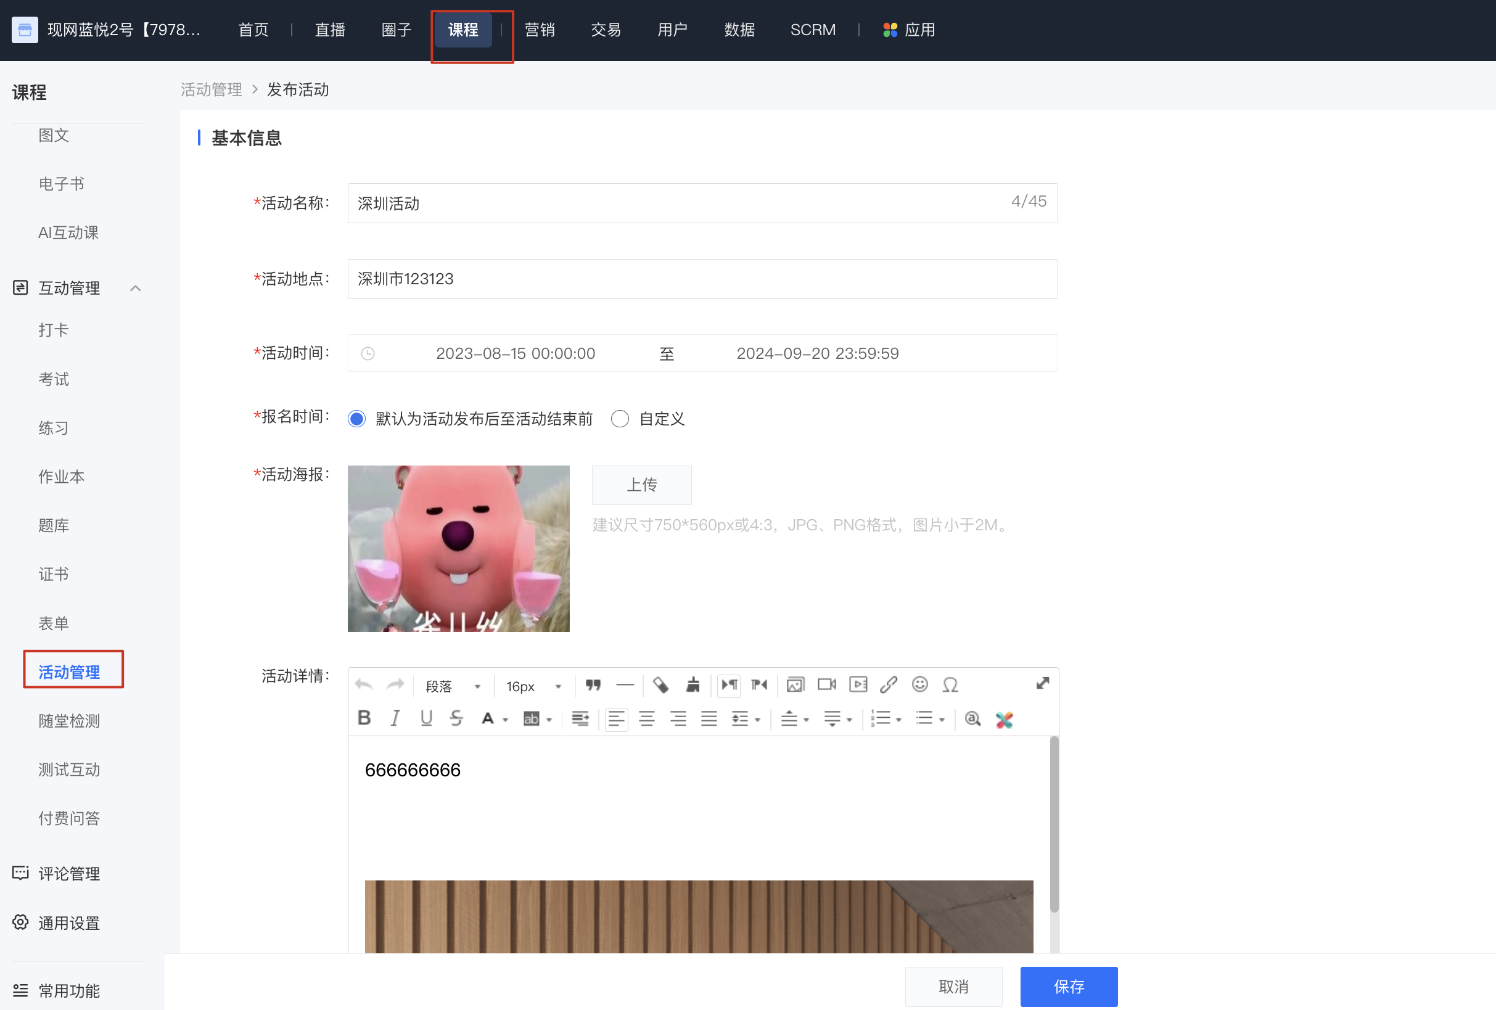This screenshot has height=1010, width=1496.
Task: Open the font color picker arrow
Action: pyautogui.click(x=506, y=720)
